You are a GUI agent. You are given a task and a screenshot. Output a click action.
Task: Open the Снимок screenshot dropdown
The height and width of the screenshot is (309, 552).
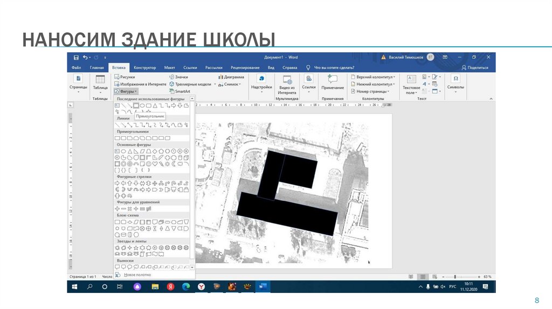point(230,85)
